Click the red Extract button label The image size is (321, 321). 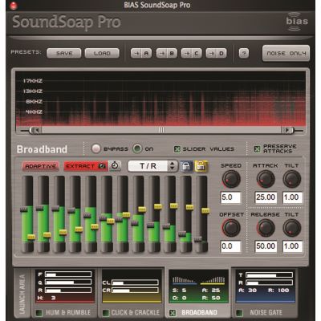(x=80, y=166)
